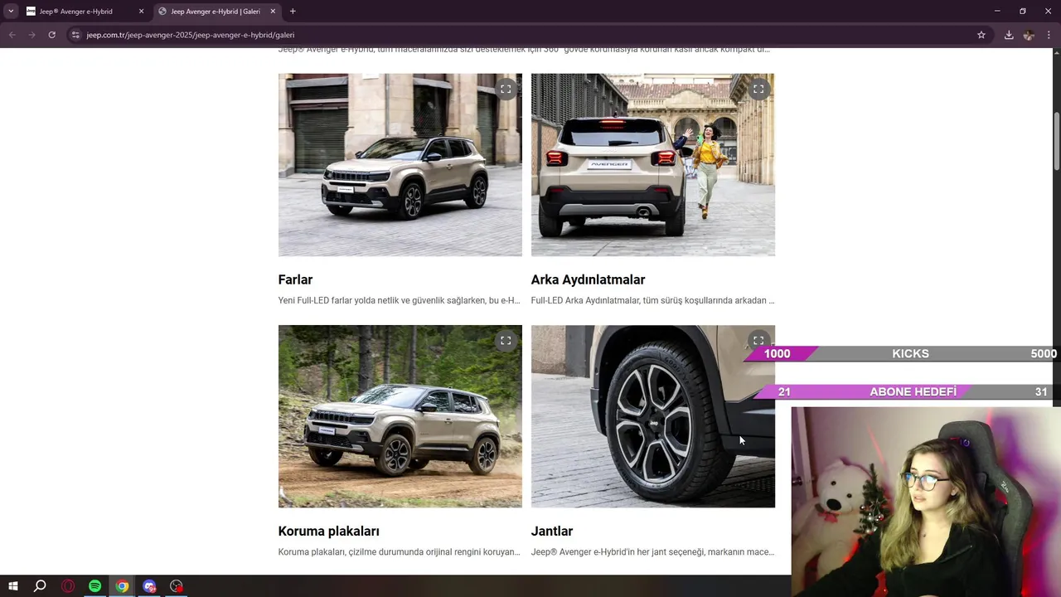Viewport: 1061px width, 597px height.
Task: Expand the Arka Aydınlatmalar image to fullscreen
Action: click(758, 89)
